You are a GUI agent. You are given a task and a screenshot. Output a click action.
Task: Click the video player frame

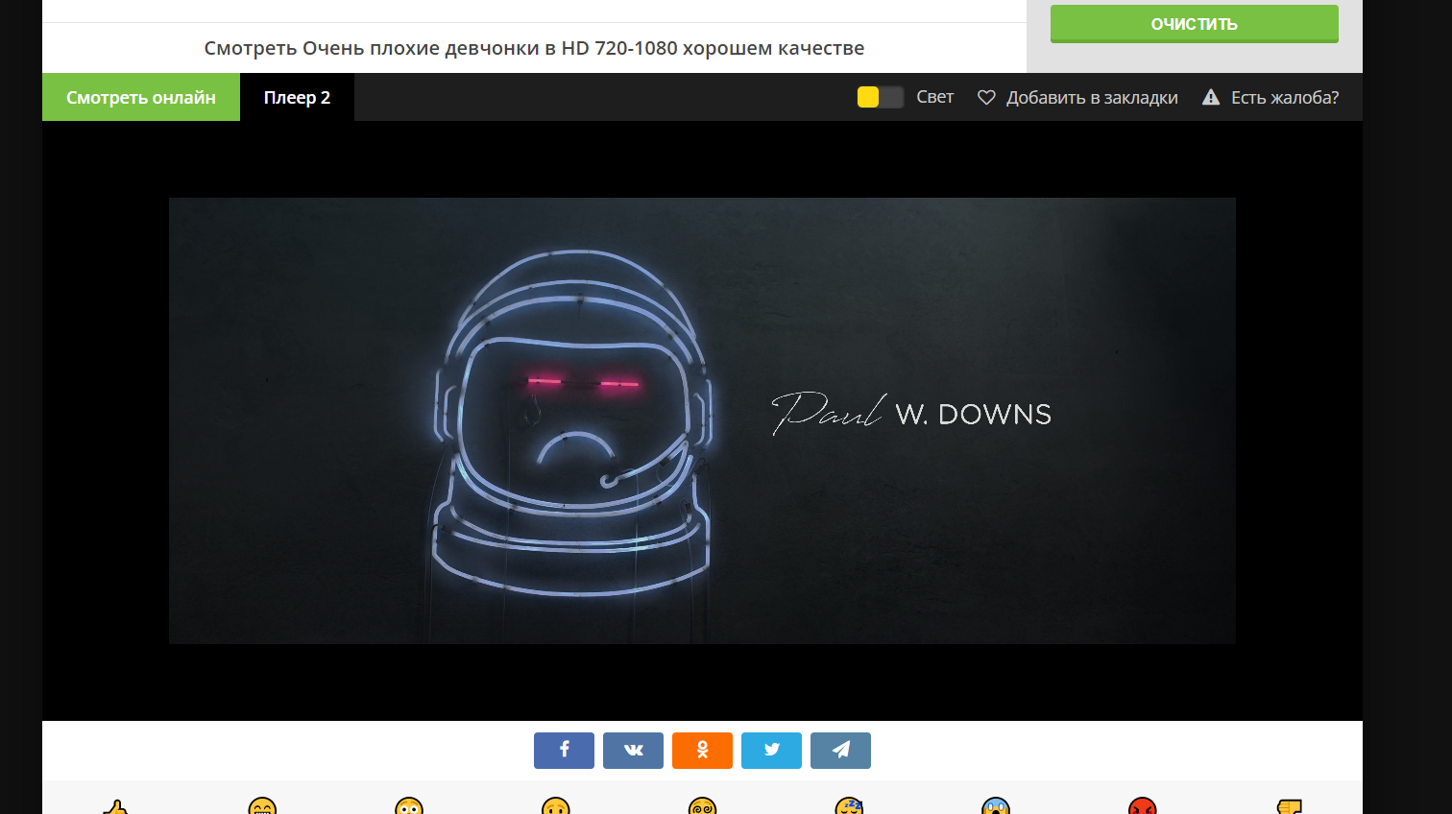702,420
